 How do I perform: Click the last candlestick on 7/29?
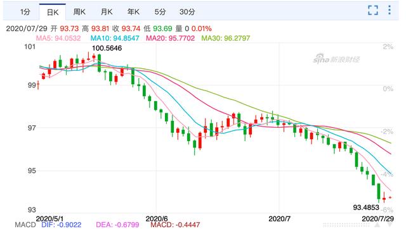click(390, 197)
